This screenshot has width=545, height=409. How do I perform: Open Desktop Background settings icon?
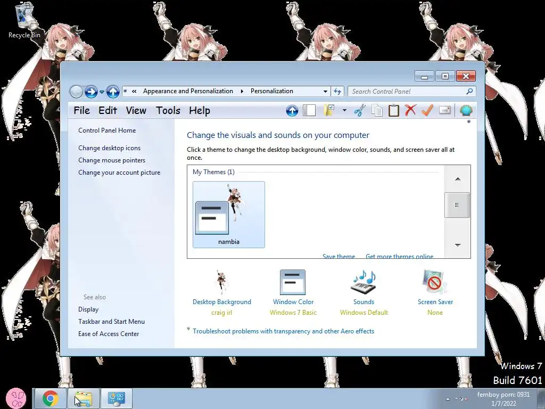pos(222,282)
